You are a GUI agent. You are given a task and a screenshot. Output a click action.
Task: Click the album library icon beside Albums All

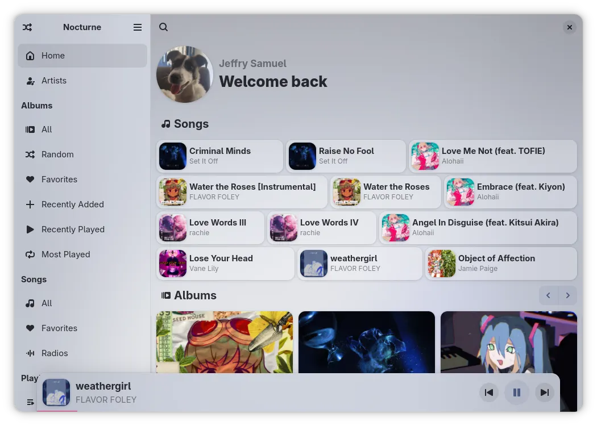[x=30, y=130]
